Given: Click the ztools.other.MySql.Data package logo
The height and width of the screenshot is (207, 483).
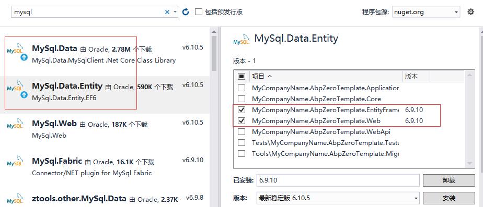Looking at the screenshot, I should tap(15, 199).
